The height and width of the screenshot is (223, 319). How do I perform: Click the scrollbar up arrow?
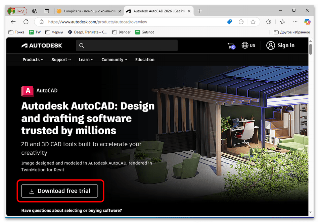(x=311, y=41)
